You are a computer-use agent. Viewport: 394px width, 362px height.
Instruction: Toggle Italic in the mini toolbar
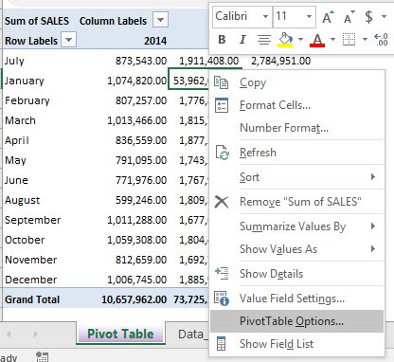(242, 40)
